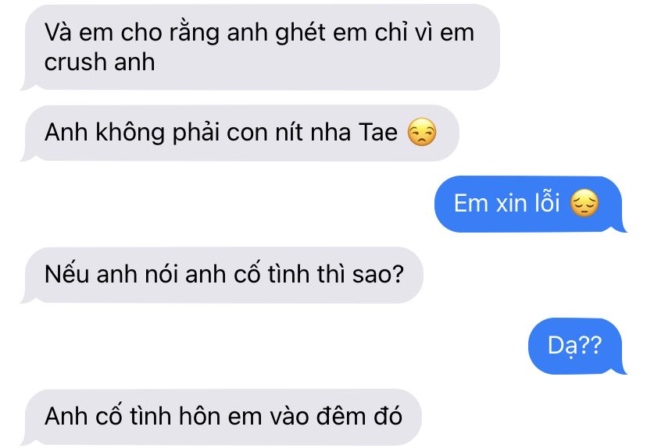The width and height of the screenshot is (647, 448).
Task: Click the text Em xin lỗi in the blue bubble
Action: (x=506, y=203)
